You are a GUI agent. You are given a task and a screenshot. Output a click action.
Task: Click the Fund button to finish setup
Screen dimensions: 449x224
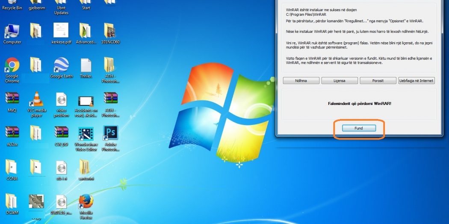(x=359, y=128)
